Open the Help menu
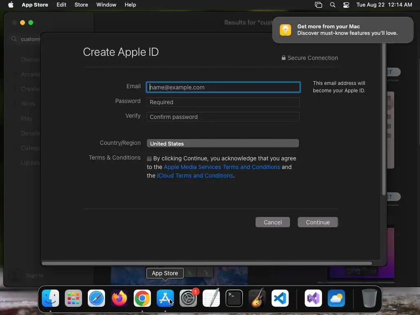 [130, 5]
